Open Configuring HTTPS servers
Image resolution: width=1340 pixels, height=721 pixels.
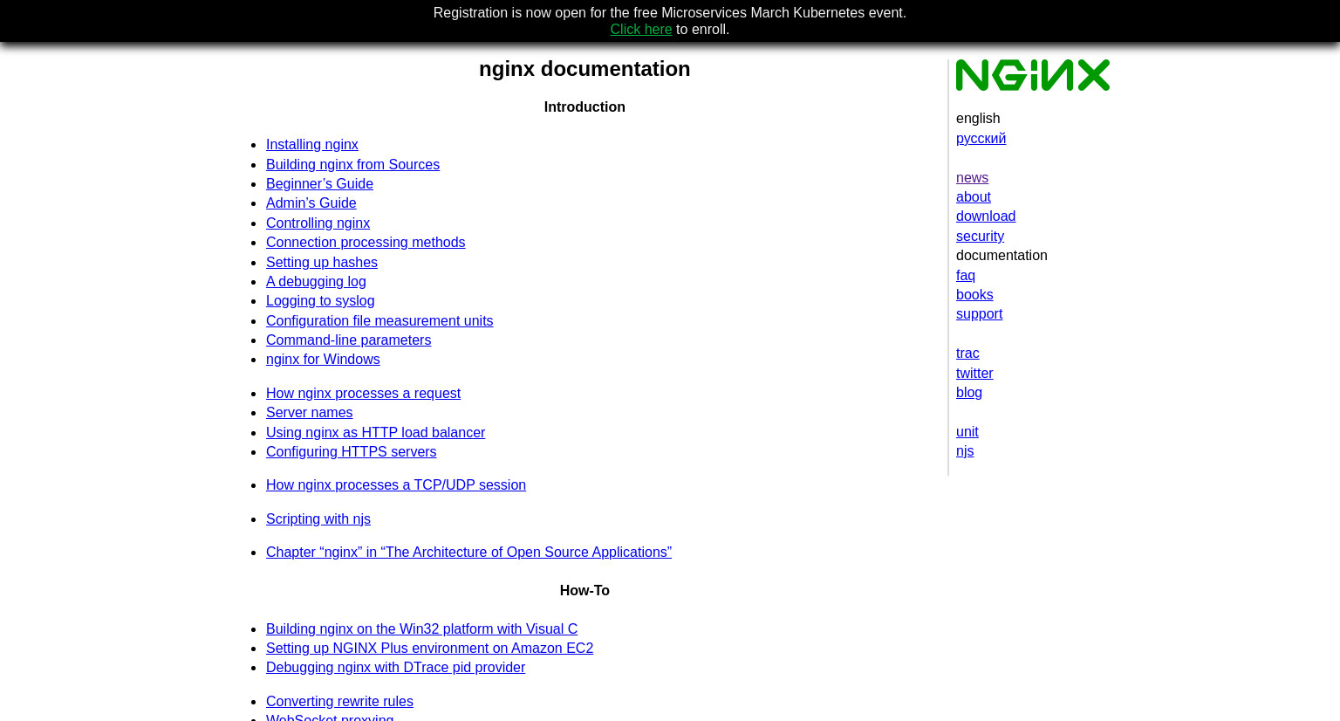point(351,452)
